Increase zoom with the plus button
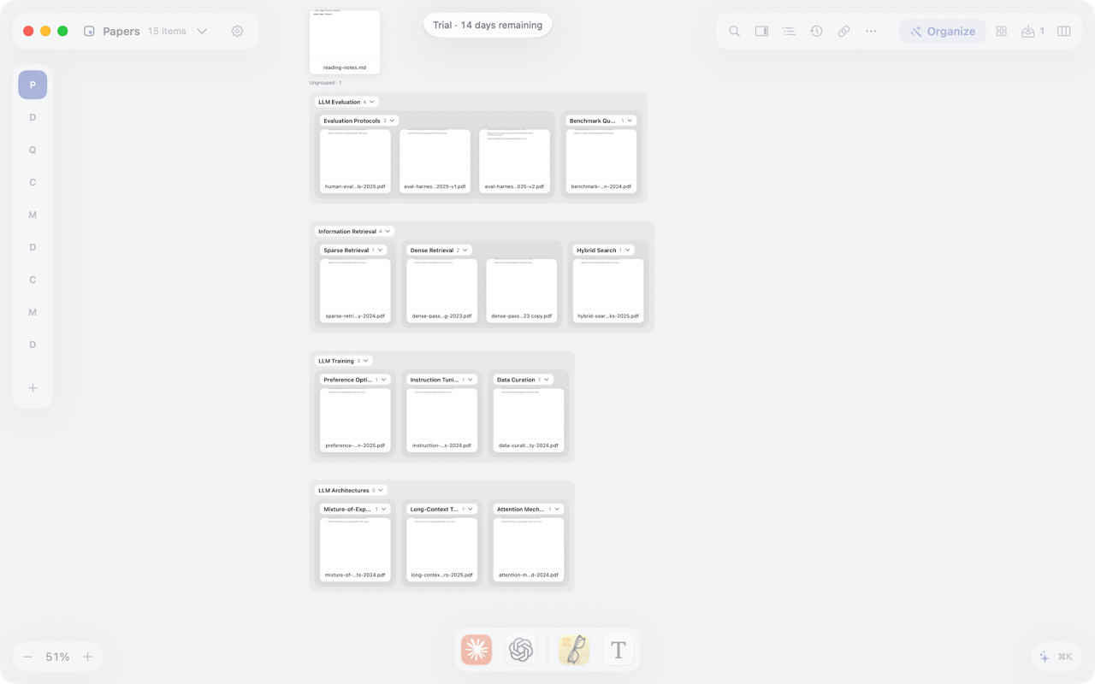The width and height of the screenshot is (1095, 684). pyautogui.click(x=87, y=657)
